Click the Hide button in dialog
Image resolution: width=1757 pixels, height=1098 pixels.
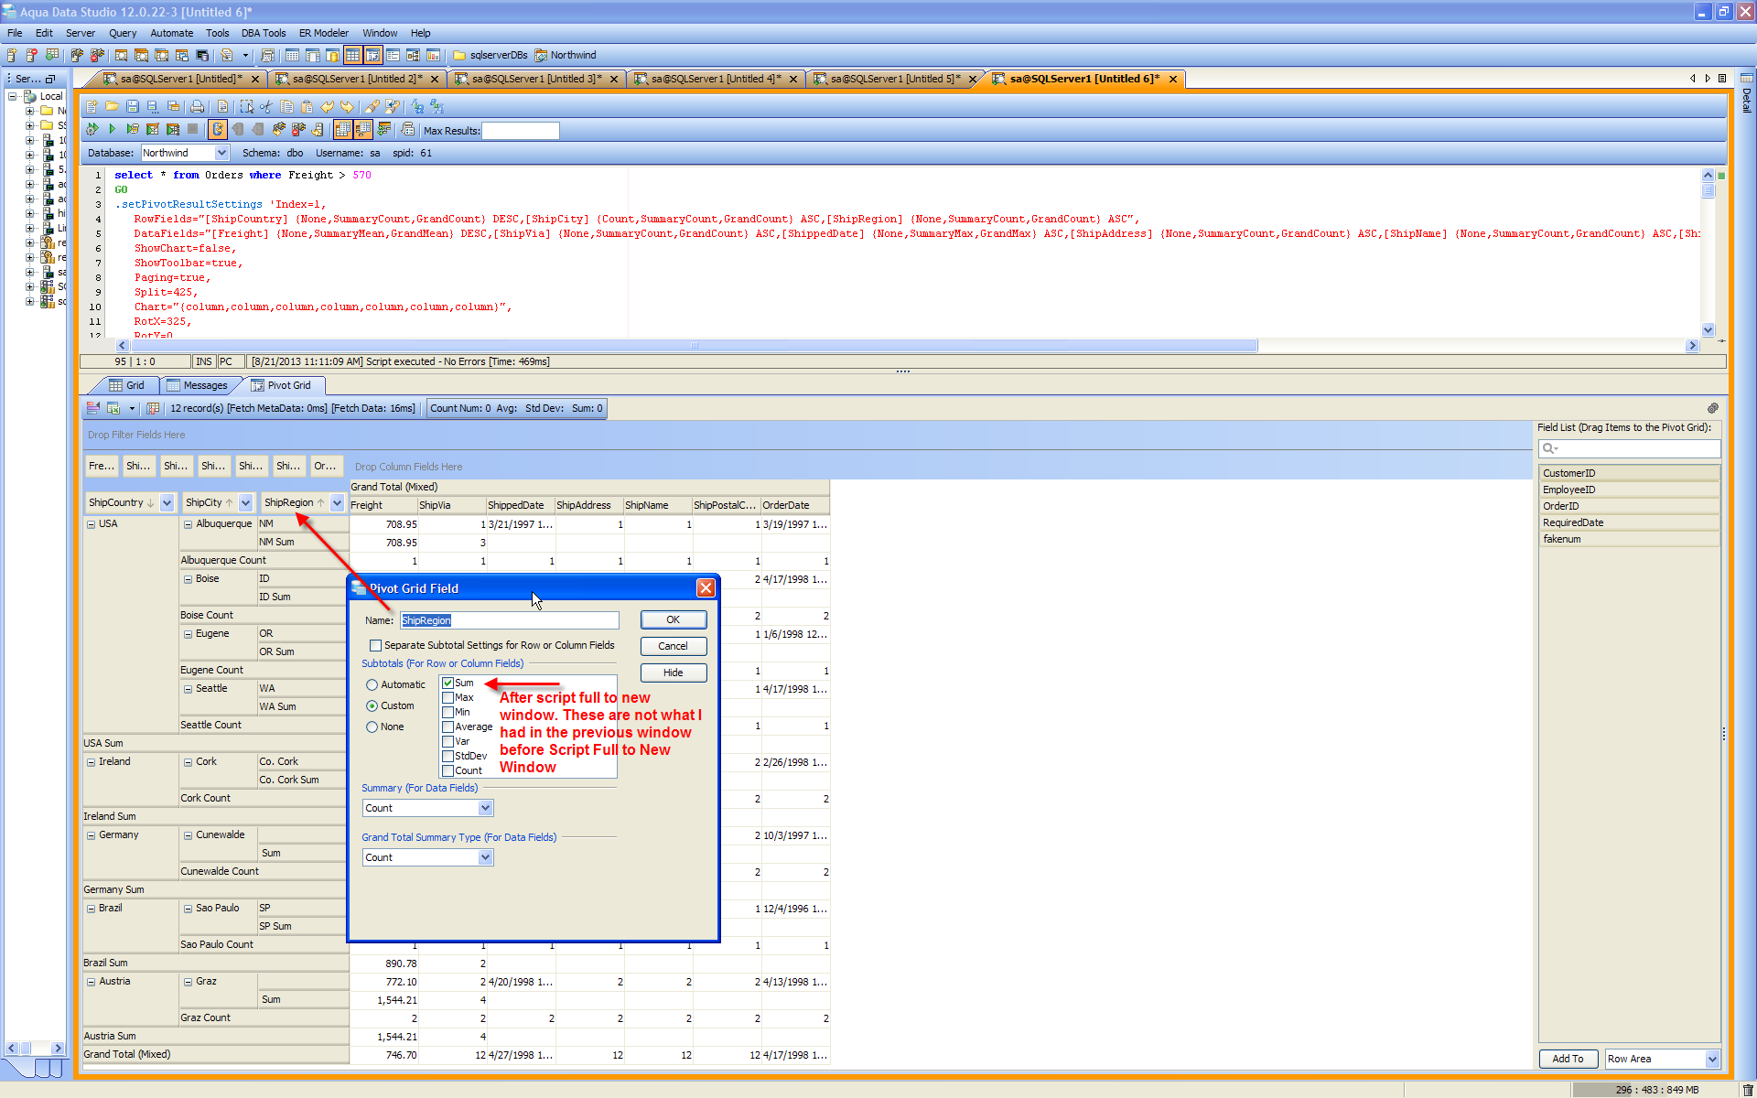tap(673, 673)
